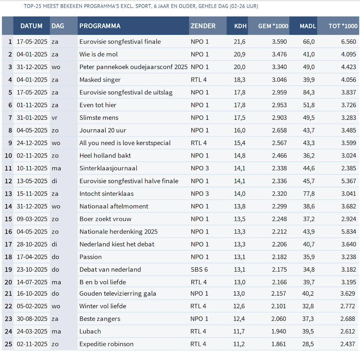
Task: Click the GEM *1000 column header
Action: (273, 26)
